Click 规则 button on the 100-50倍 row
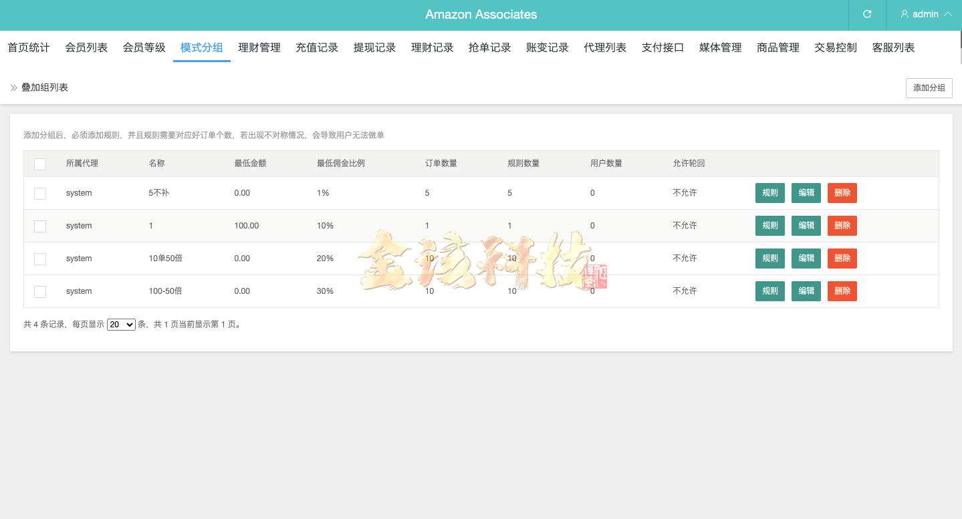Viewport: 962px width, 519px height. coord(769,291)
